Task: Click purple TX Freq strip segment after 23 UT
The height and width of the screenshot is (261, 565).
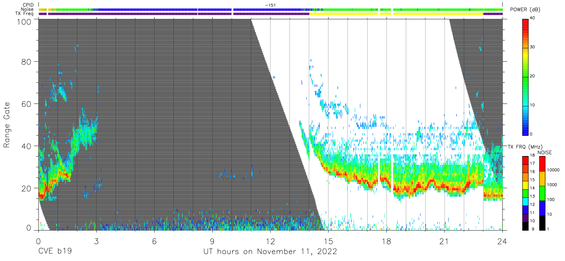Action: [x=493, y=14]
